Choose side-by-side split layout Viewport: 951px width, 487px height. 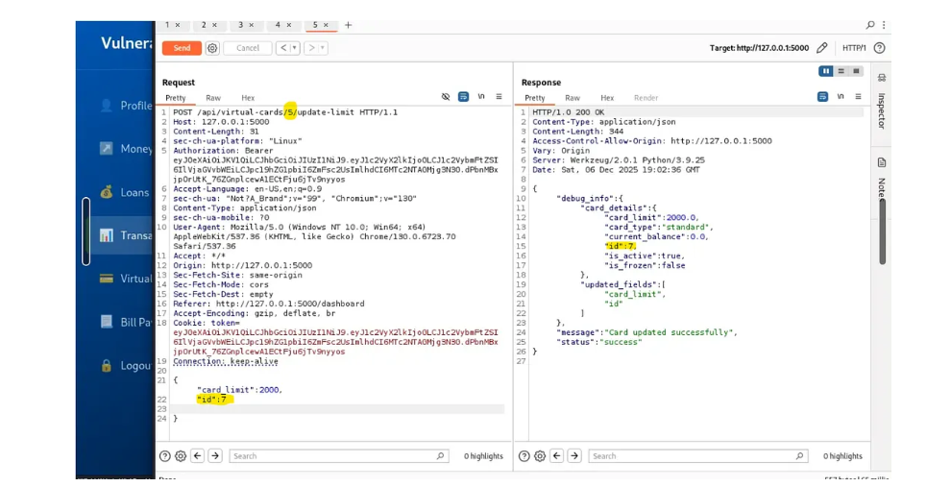coord(826,71)
